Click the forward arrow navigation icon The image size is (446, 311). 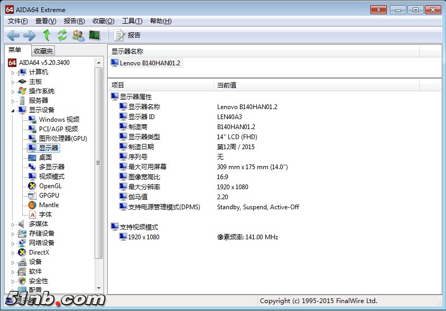click(x=30, y=35)
